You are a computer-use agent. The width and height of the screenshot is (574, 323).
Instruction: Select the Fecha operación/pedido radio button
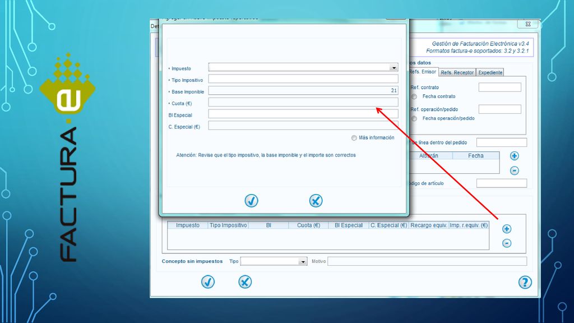[x=414, y=118]
